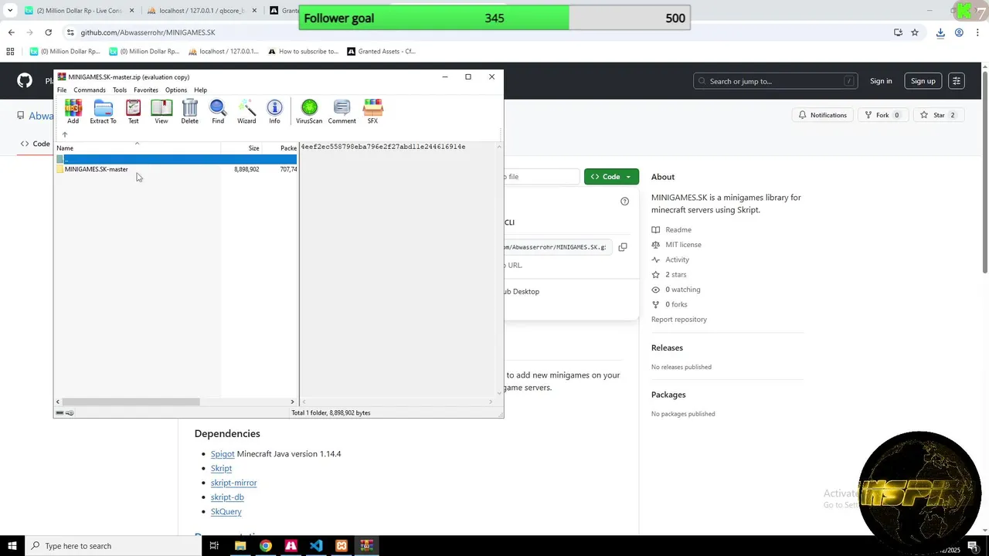Click the Report repository link

tap(679, 320)
